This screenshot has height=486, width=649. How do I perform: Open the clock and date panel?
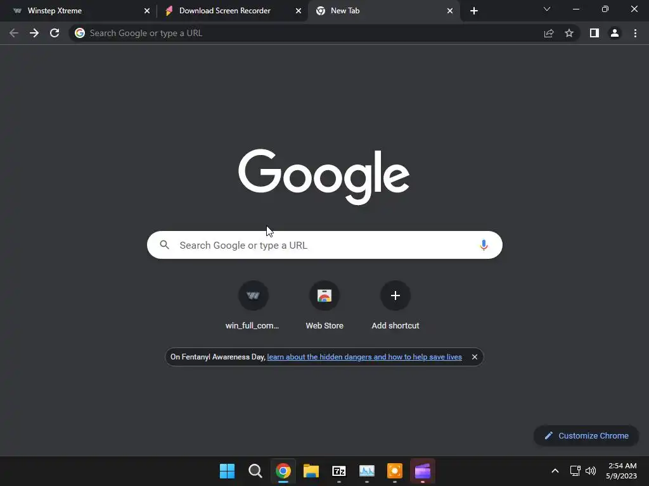[x=621, y=471]
